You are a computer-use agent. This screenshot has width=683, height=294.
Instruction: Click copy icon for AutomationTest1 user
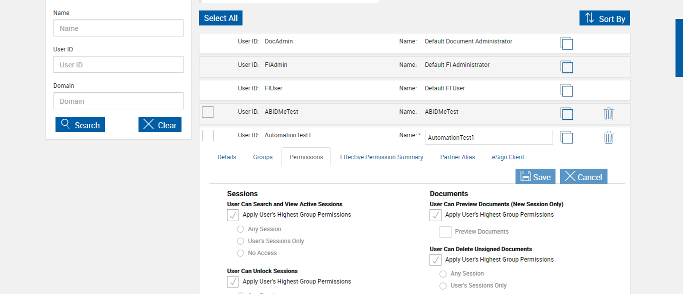(566, 137)
